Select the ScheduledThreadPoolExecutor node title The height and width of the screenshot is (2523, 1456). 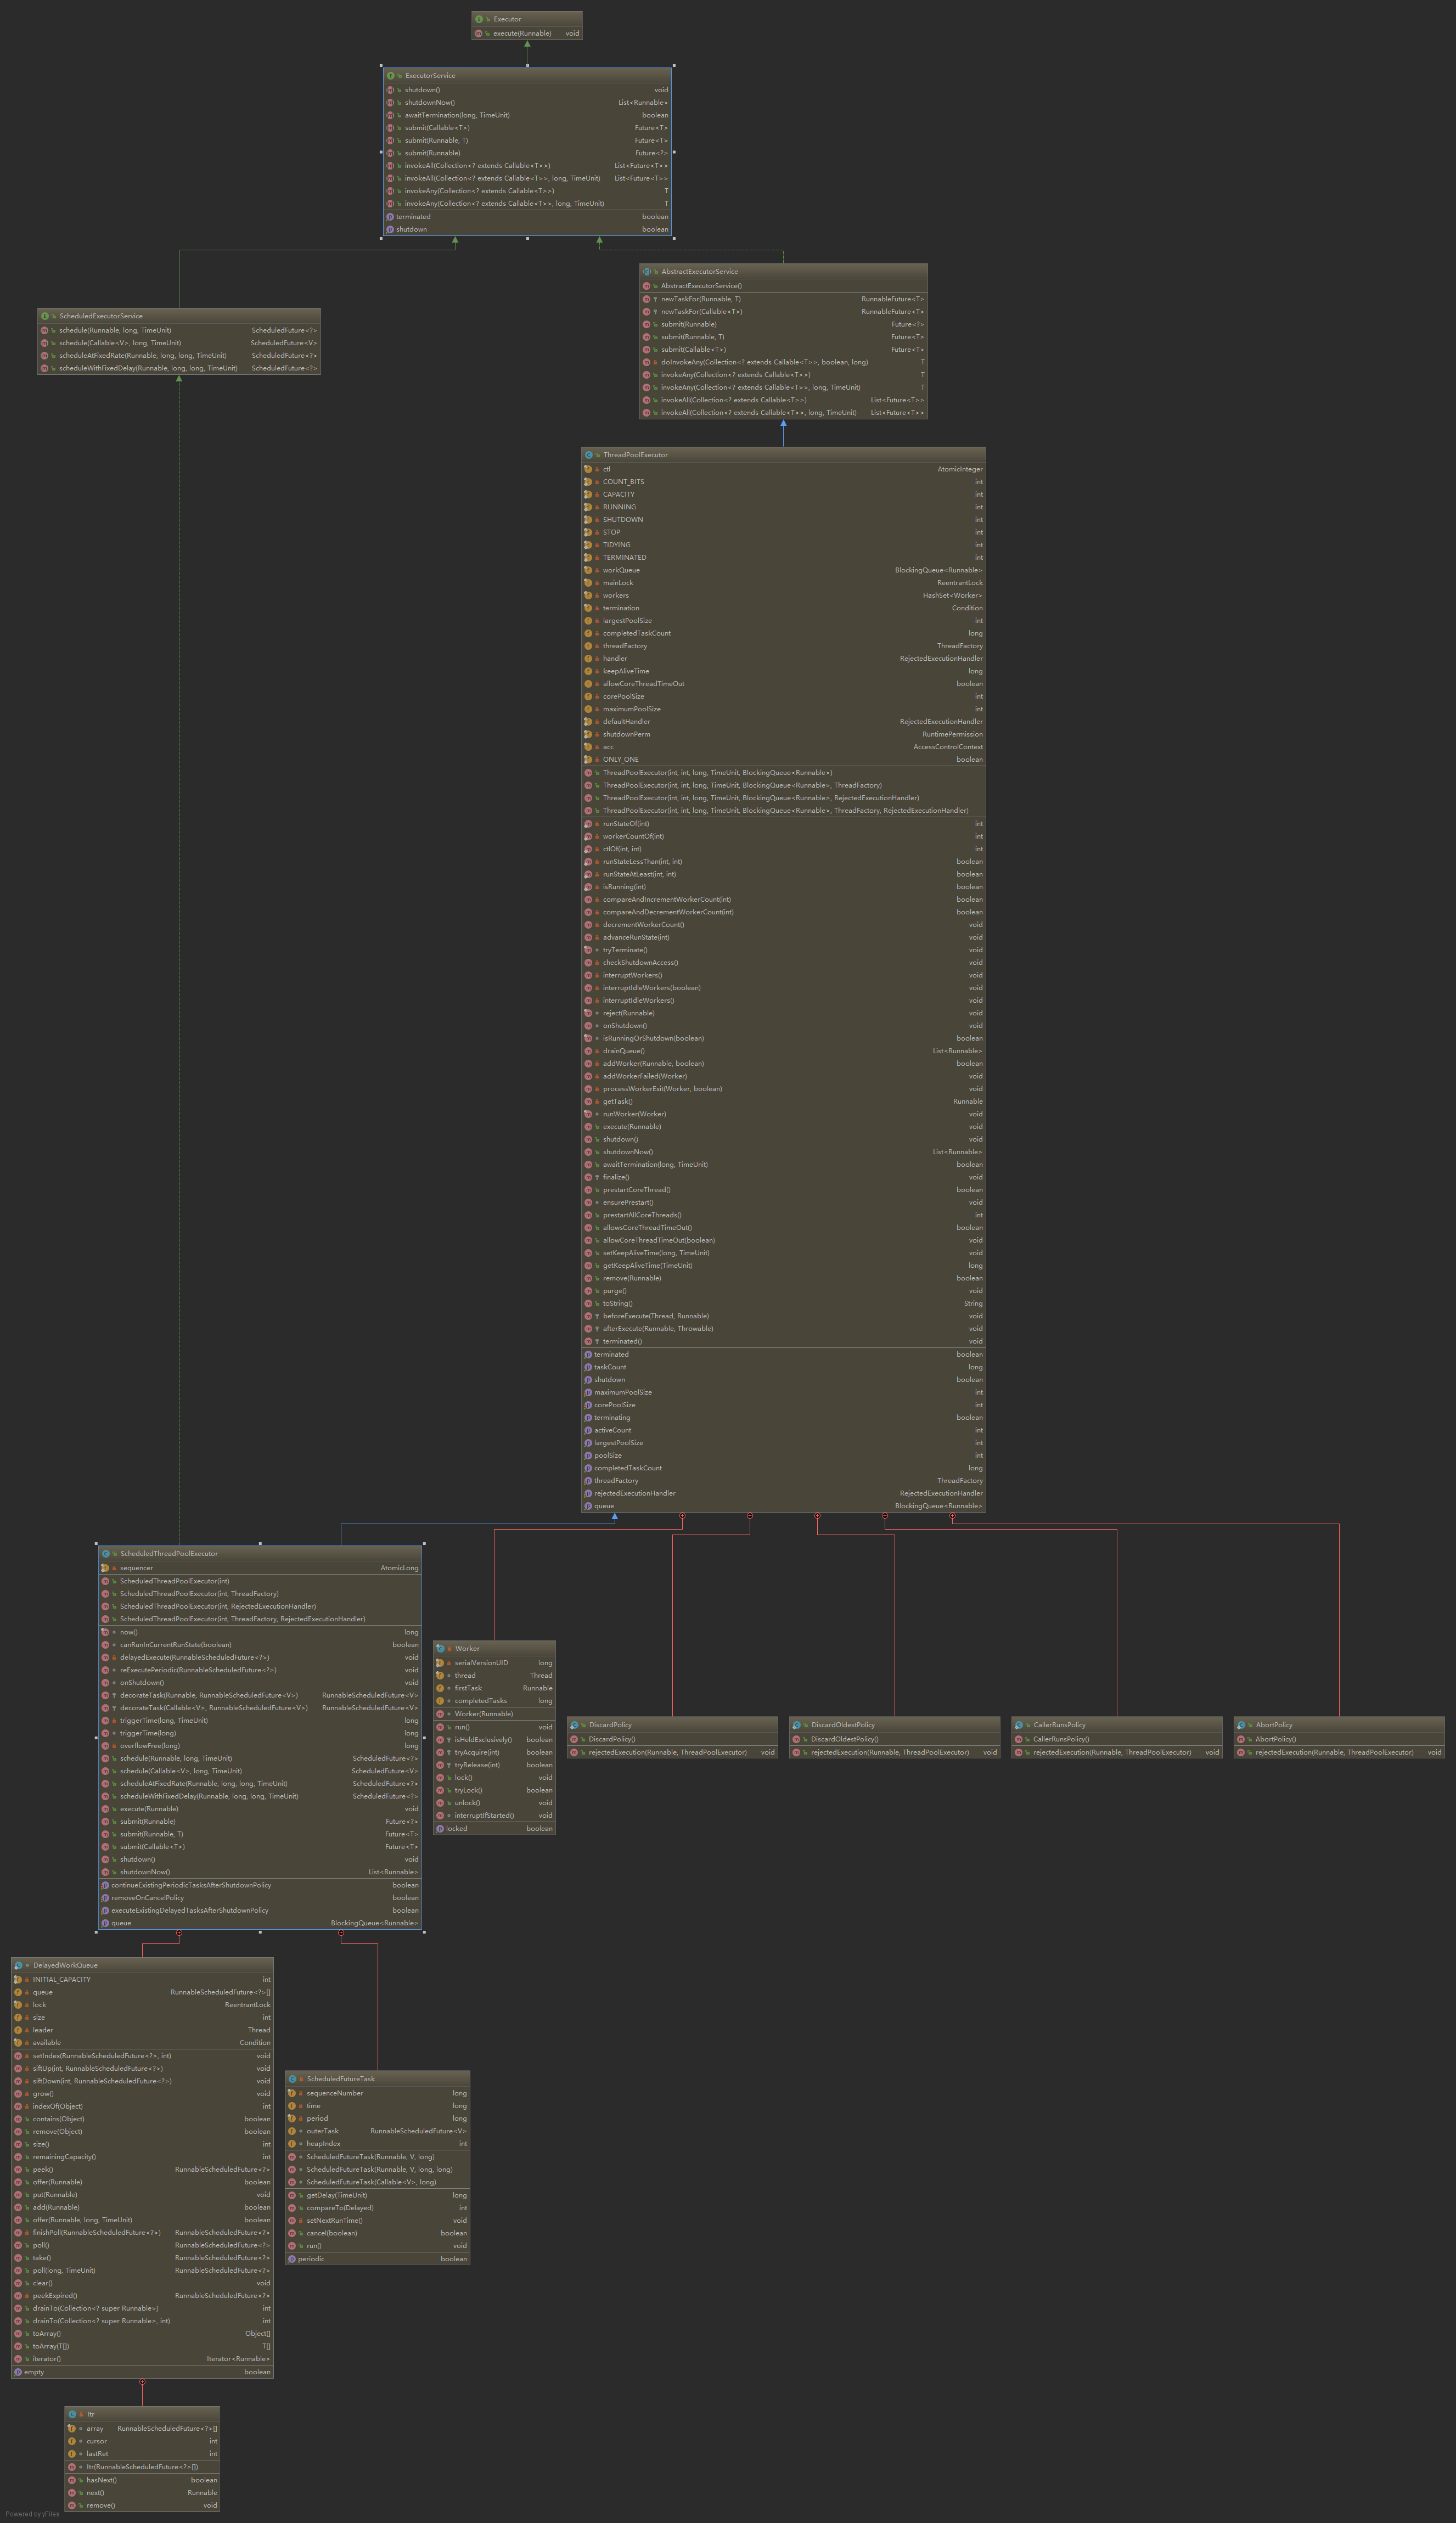click(x=169, y=1554)
